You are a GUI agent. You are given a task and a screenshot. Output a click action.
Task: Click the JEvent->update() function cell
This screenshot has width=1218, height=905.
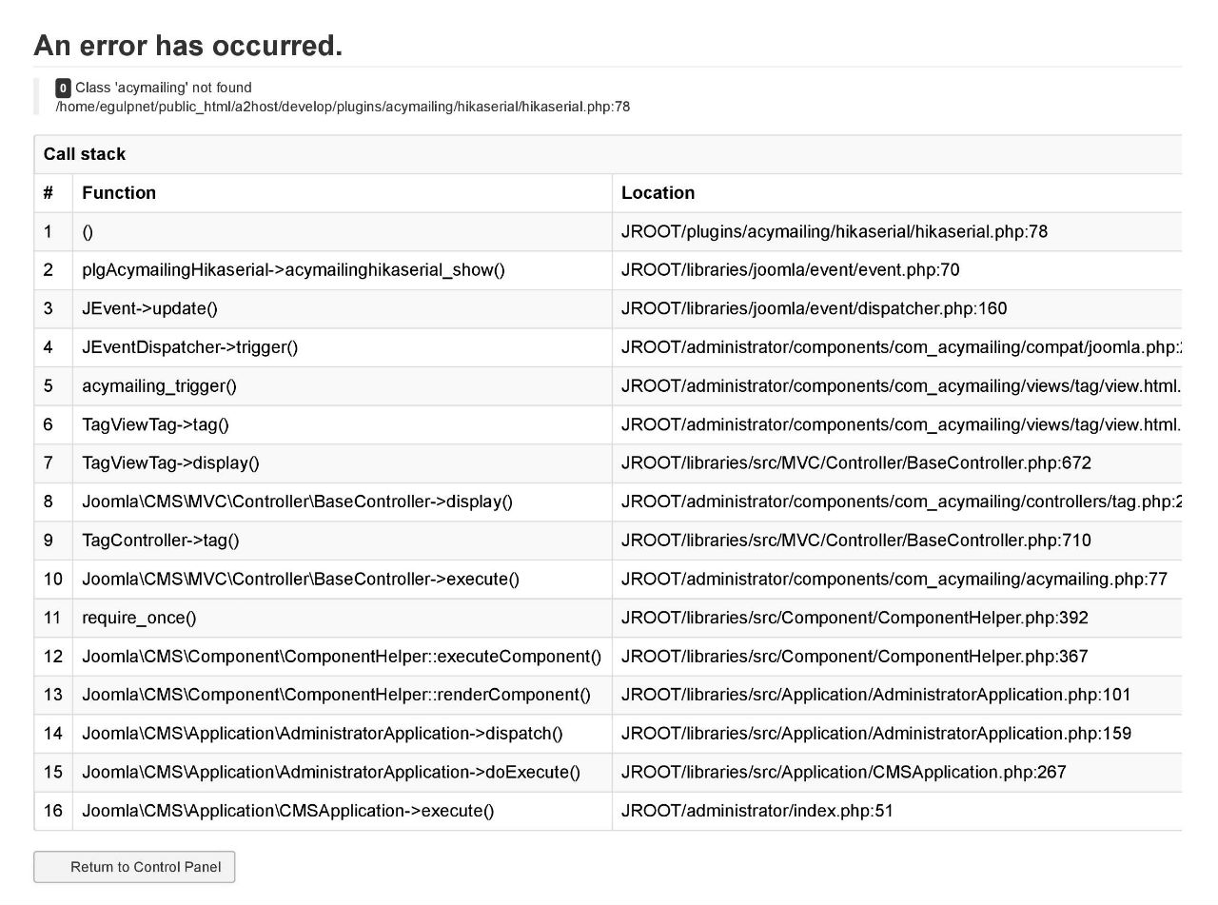tap(342, 309)
